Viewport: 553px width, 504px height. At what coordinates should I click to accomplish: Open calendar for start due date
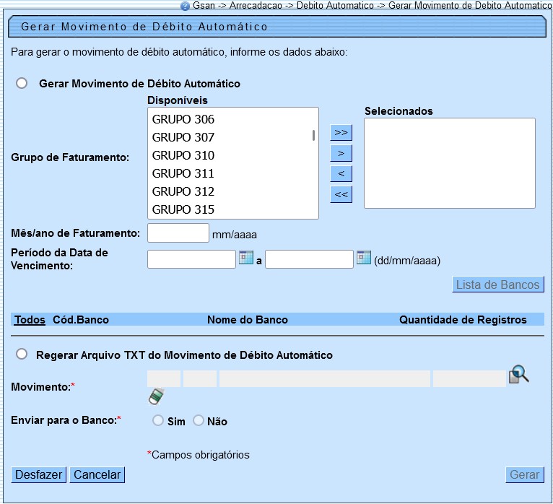pyautogui.click(x=247, y=258)
